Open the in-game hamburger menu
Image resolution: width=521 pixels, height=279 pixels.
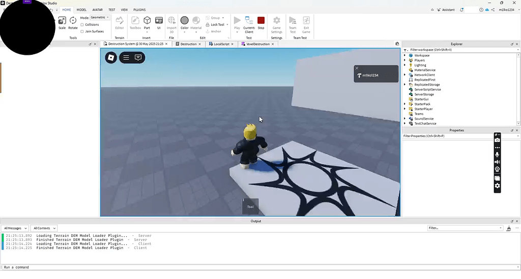click(x=126, y=58)
